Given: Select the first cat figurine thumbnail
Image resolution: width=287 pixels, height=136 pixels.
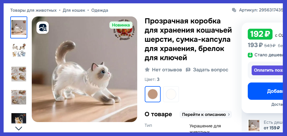Looking at the screenshot, I should 19,28.
